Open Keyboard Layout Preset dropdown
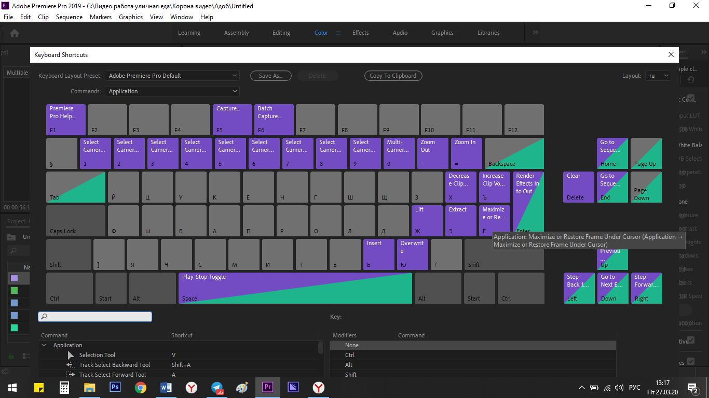 [172, 76]
